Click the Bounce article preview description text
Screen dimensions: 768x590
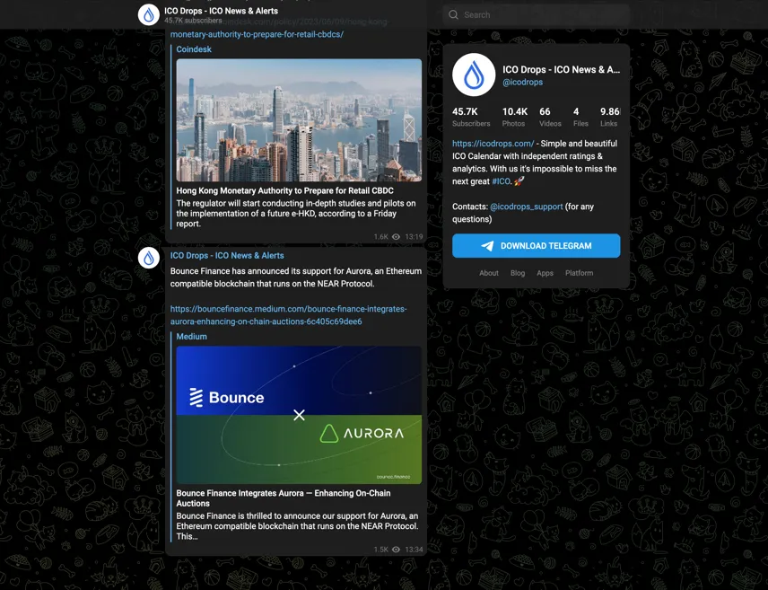(x=297, y=526)
